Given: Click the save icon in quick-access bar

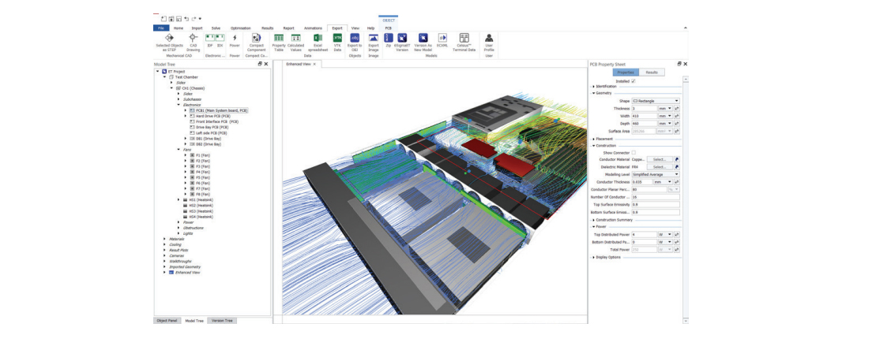Looking at the screenshot, I should (179, 19).
